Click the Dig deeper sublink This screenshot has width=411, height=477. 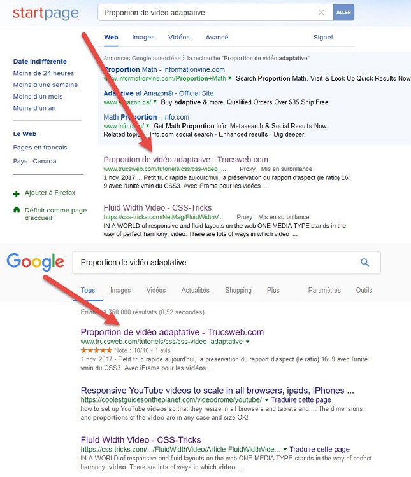click(289, 134)
